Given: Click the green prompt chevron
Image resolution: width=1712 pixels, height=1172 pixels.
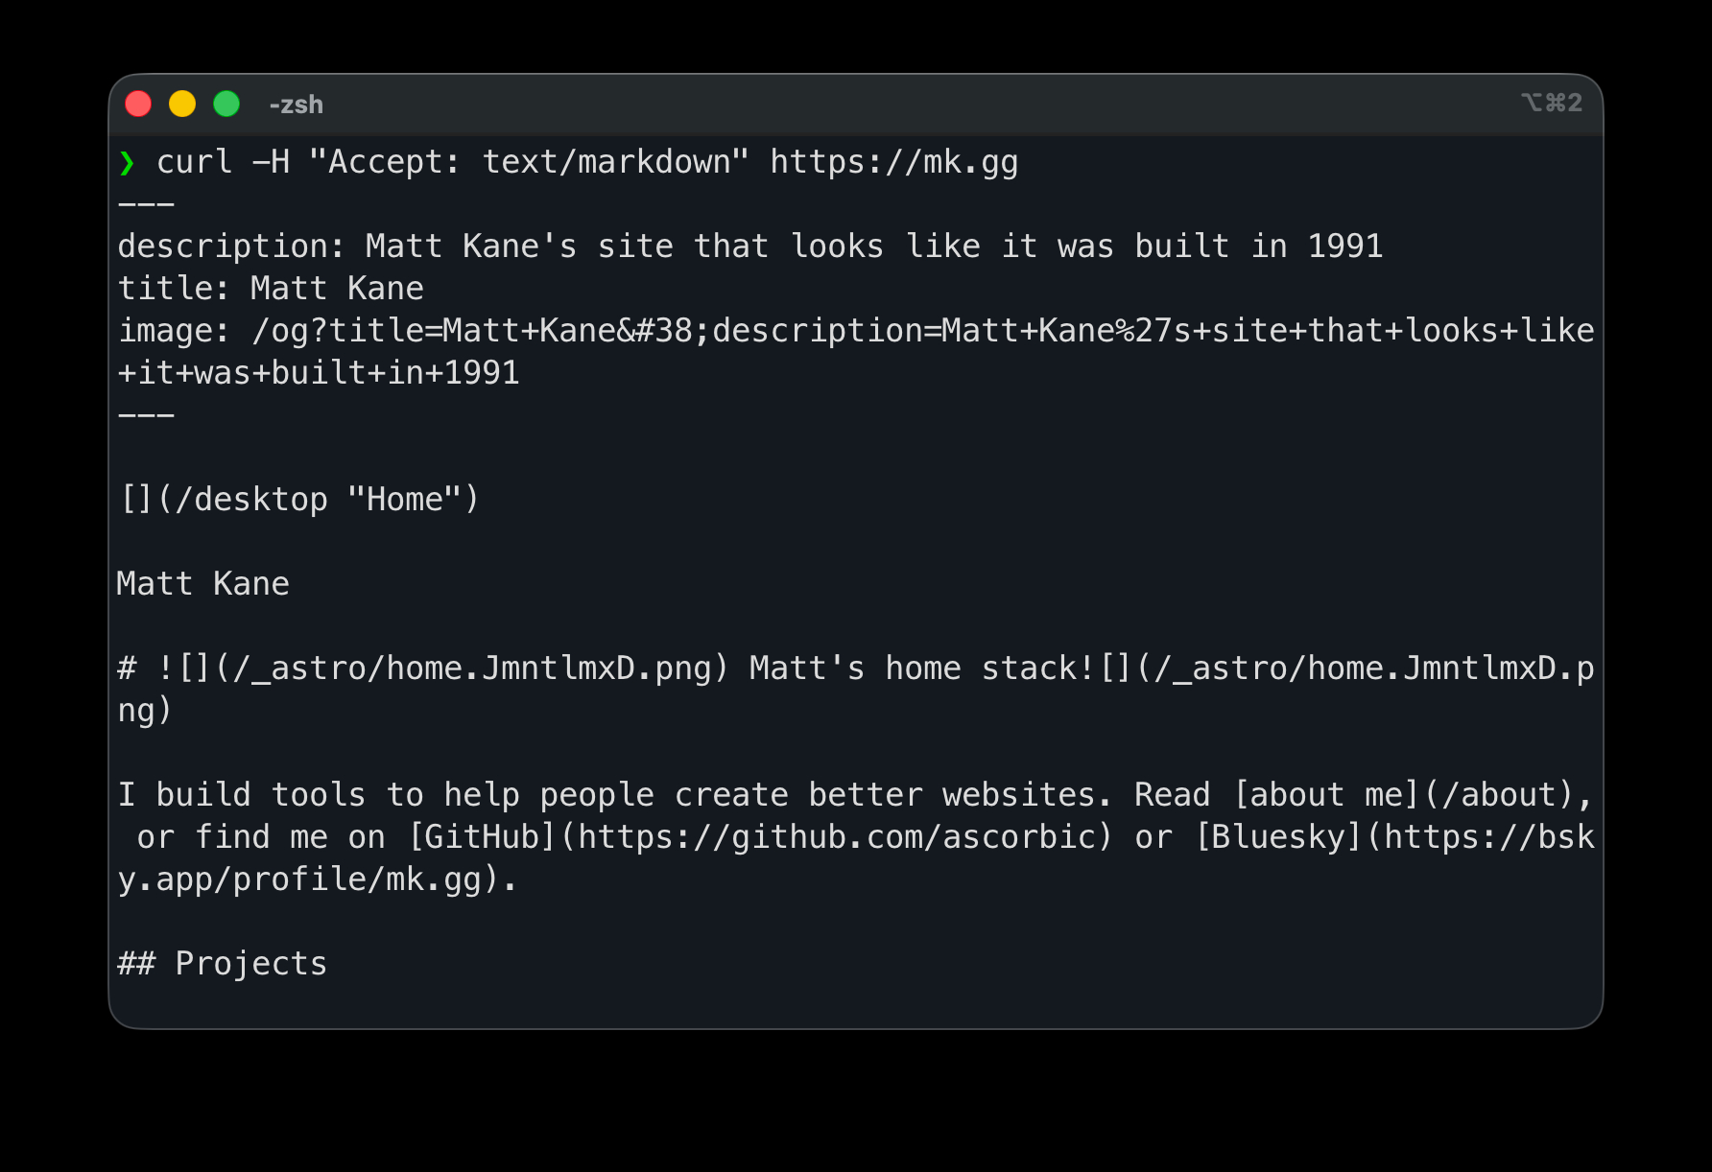Looking at the screenshot, I should 127,163.
